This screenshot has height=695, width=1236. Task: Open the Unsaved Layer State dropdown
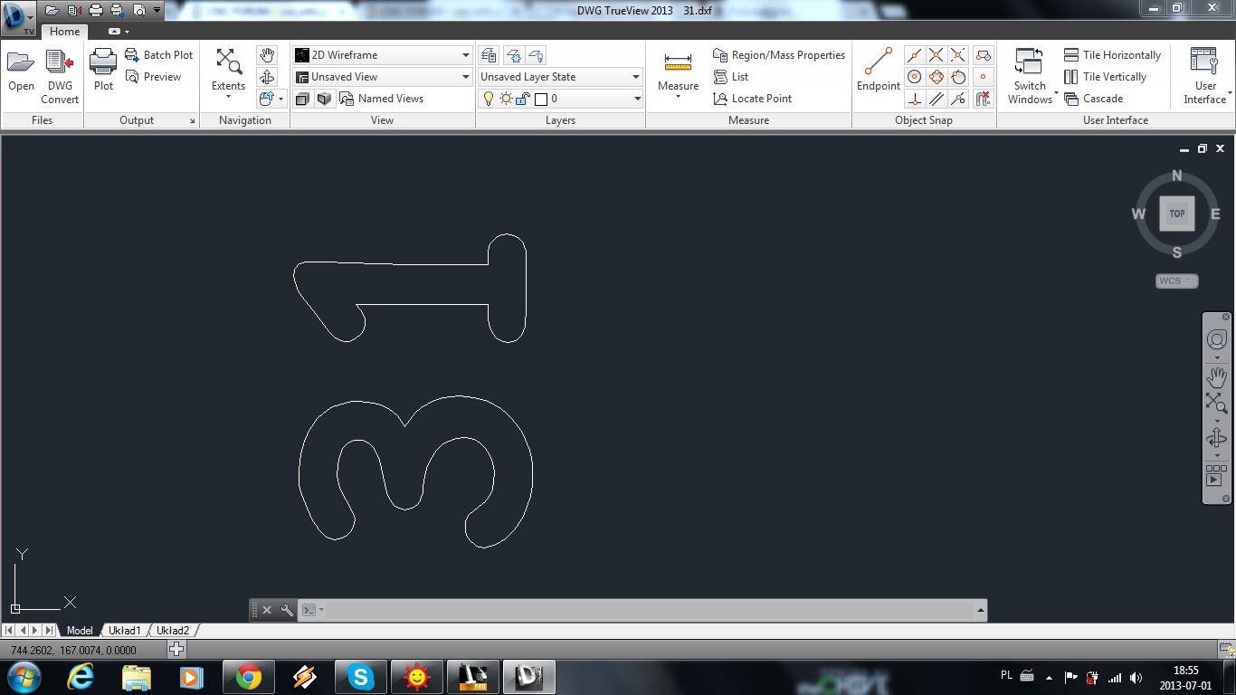[560, 77]
